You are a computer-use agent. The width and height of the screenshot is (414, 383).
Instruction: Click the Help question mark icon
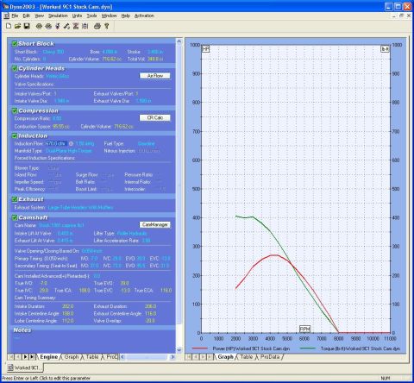pos(107,26)
